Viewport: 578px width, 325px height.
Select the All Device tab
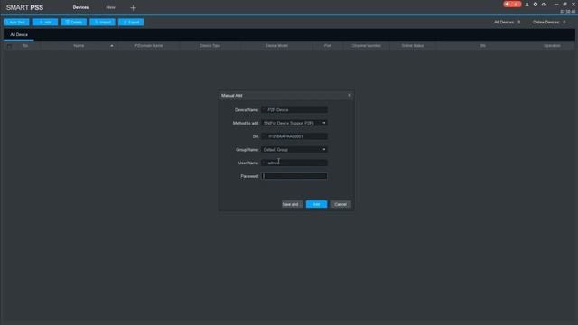point(19,34)
